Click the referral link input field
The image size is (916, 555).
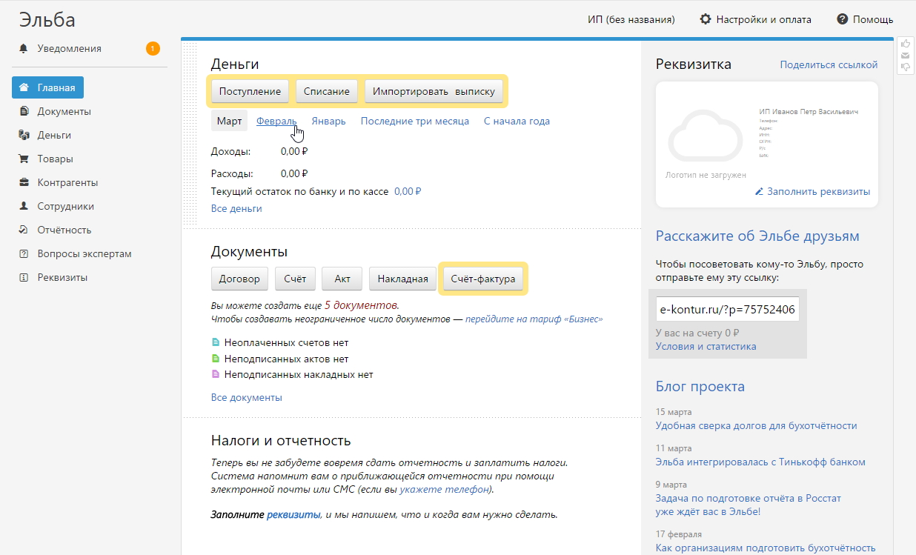point(727,309)
